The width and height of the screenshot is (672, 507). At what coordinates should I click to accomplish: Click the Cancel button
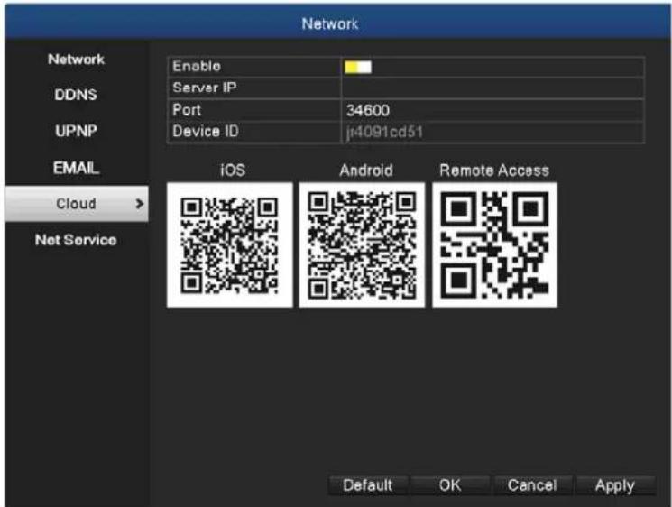pyautogui.click(x=532, y=485)
